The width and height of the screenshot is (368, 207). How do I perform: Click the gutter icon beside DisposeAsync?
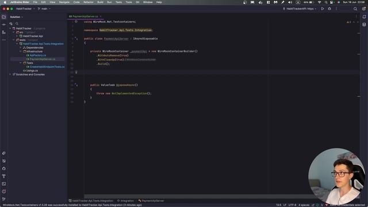(76, 85)
